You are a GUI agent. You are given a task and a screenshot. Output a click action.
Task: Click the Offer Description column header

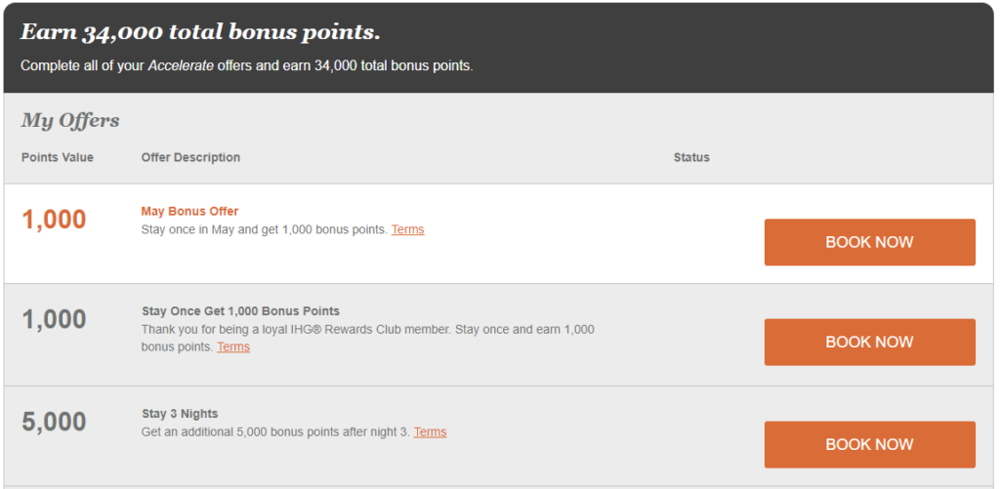click(190, 157)
